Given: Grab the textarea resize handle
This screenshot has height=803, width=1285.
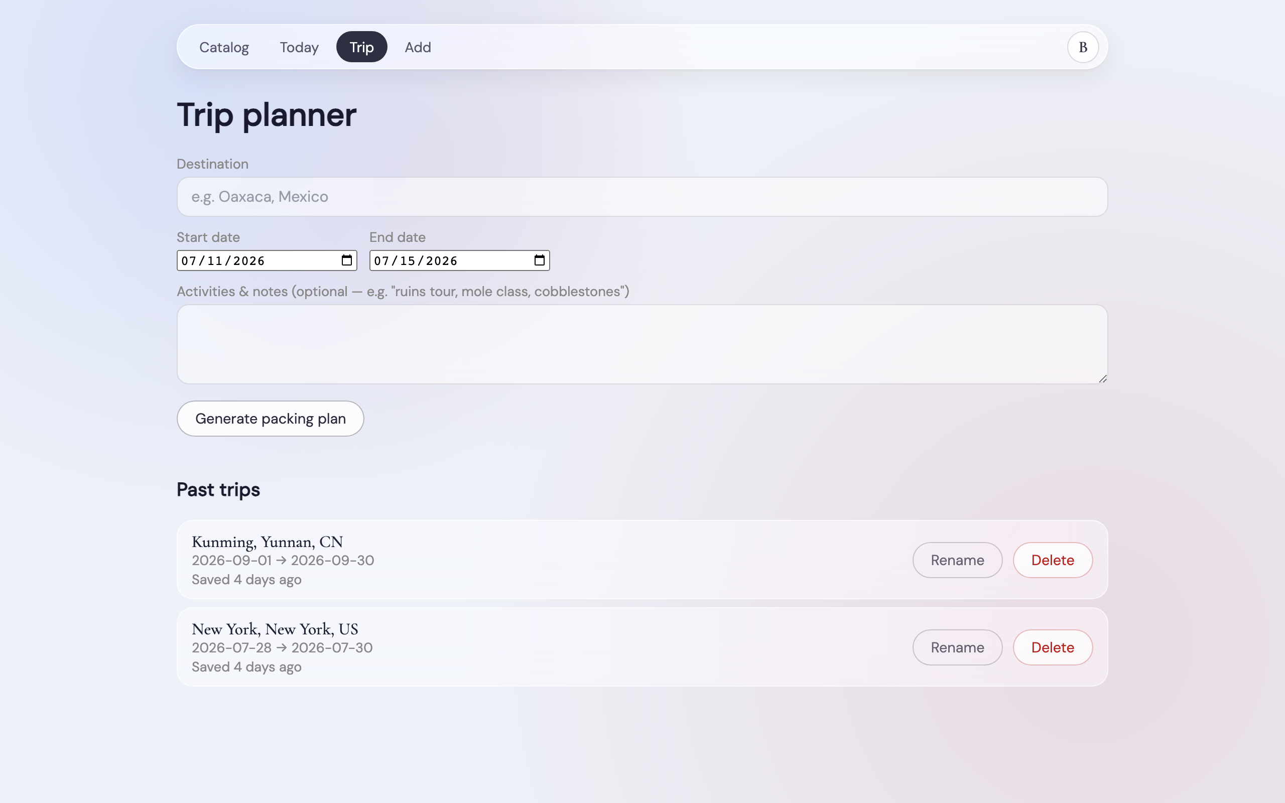Looking at the screenshot, I should pos(1103,378).
